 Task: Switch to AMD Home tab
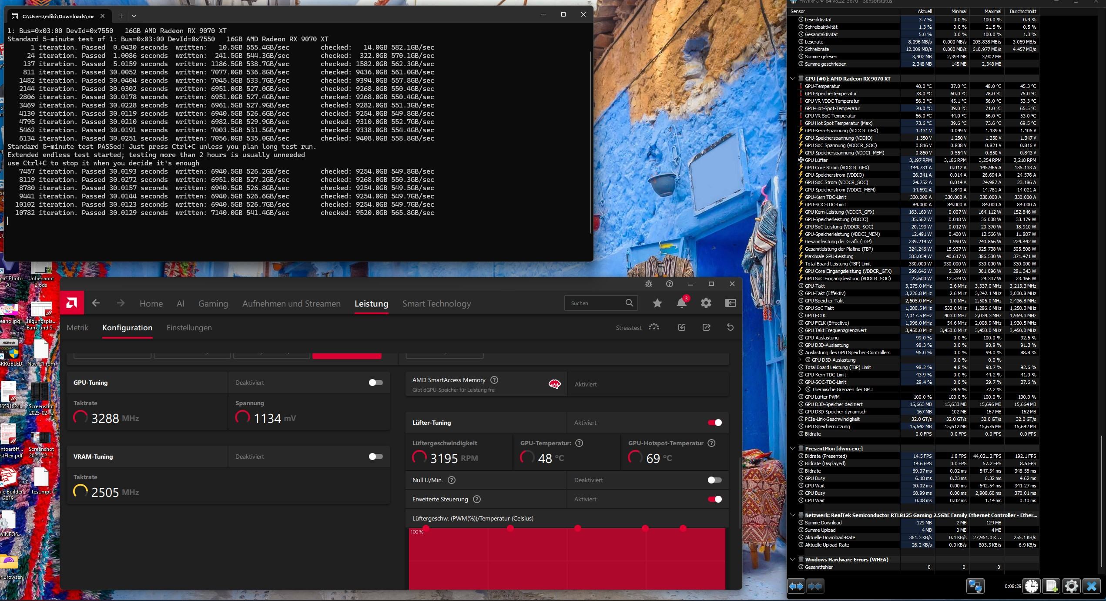pos(151,303)
